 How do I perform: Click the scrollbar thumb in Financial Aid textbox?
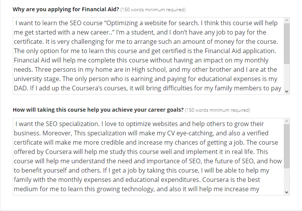pos(286,44)
